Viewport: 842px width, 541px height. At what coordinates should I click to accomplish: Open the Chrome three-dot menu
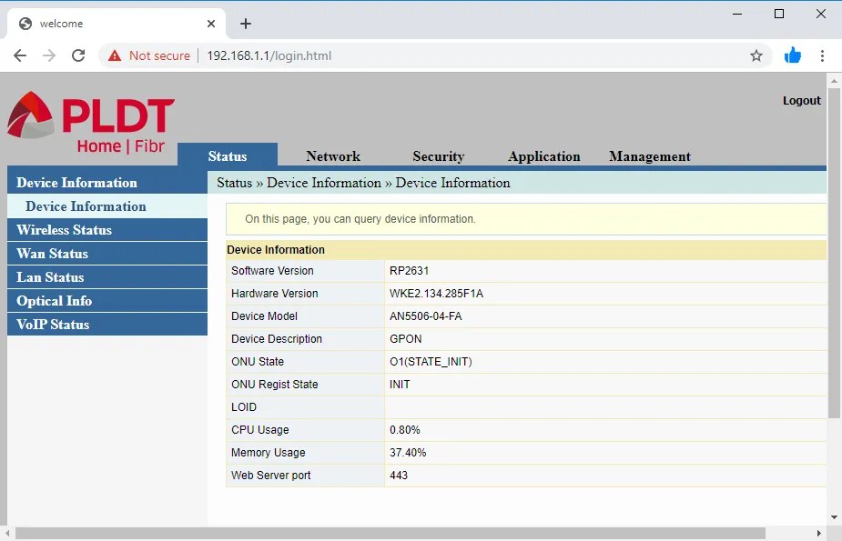[822, 55]
